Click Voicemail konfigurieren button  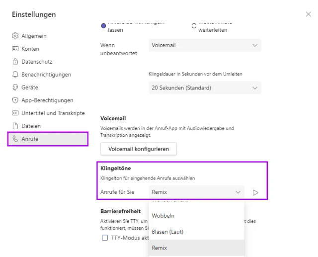139,149
